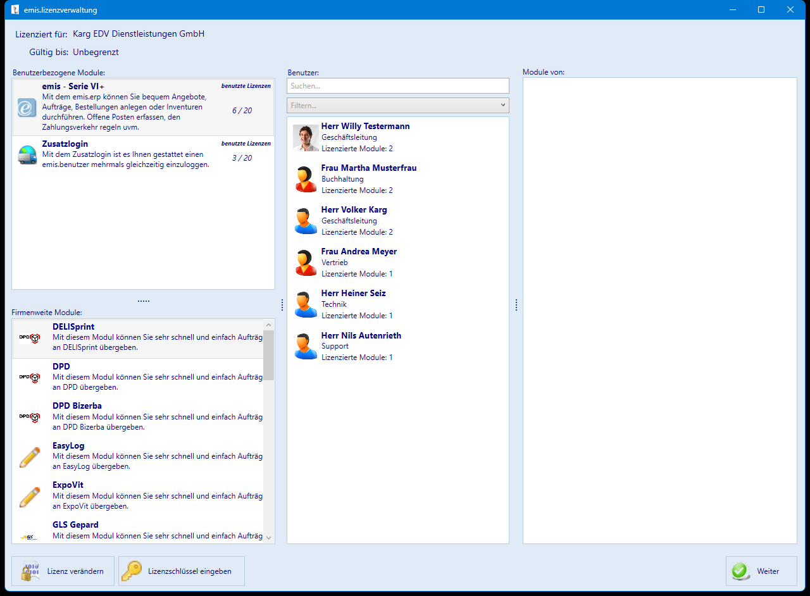Select the ExpoVit module name
Viewport: 810px width, 596px height.
(x=68, y=485)
